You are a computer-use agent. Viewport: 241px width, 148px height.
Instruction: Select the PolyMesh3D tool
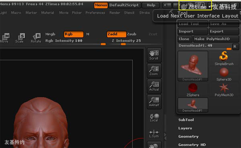click(x=224, y=90)
